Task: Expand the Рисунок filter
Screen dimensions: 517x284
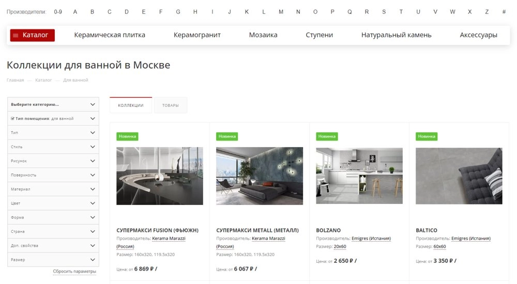Action: click(53, 161)
